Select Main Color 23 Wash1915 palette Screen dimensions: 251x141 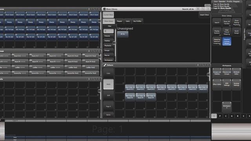click(x=161, y=88)
